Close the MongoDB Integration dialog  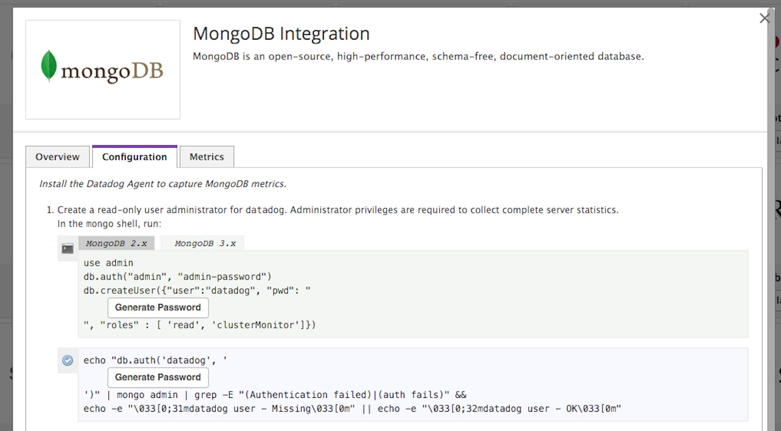point(764,18)
